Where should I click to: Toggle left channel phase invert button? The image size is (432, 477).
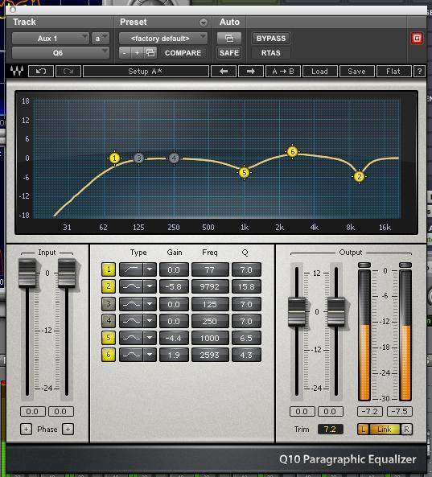pos(27,430)
